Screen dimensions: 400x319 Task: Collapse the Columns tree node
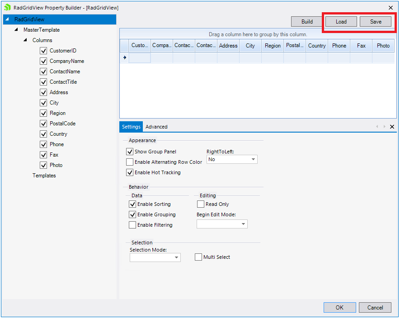click(x=25, y=40)
